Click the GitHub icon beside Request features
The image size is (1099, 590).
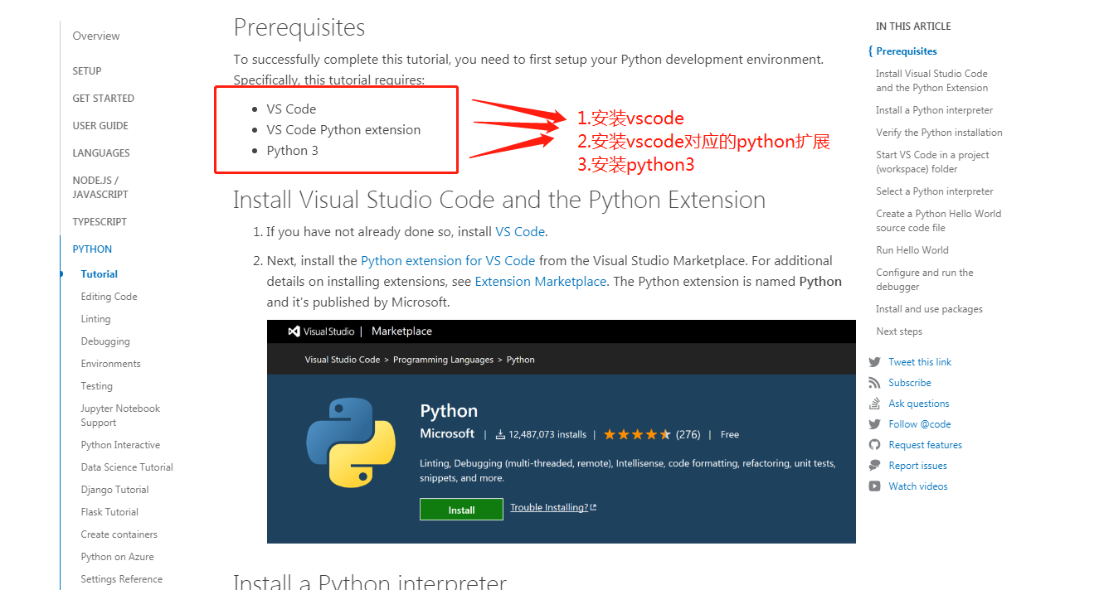click(874, 445)
